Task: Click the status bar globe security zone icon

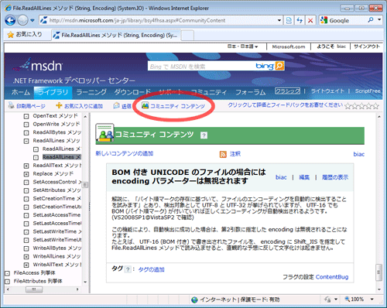Action: (x=194, y=299)
